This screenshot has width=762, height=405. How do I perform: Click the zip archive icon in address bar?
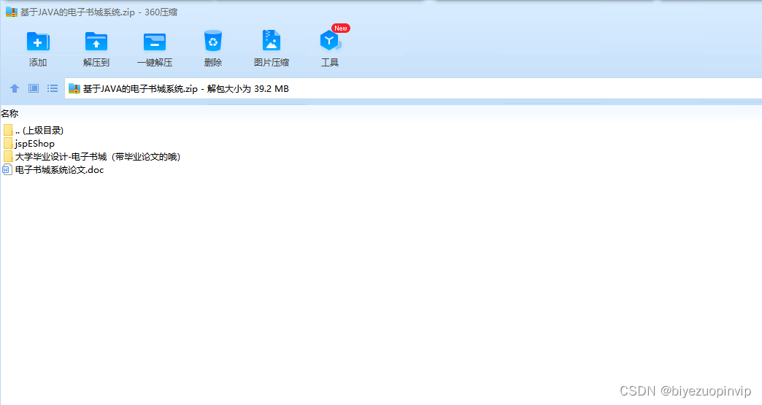pyautogui.click(x=74, y=88)
